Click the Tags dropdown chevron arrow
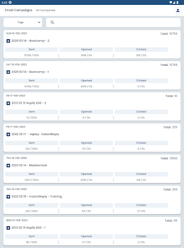Viewport: 184px width, 248px height. [x=39, y=22]
